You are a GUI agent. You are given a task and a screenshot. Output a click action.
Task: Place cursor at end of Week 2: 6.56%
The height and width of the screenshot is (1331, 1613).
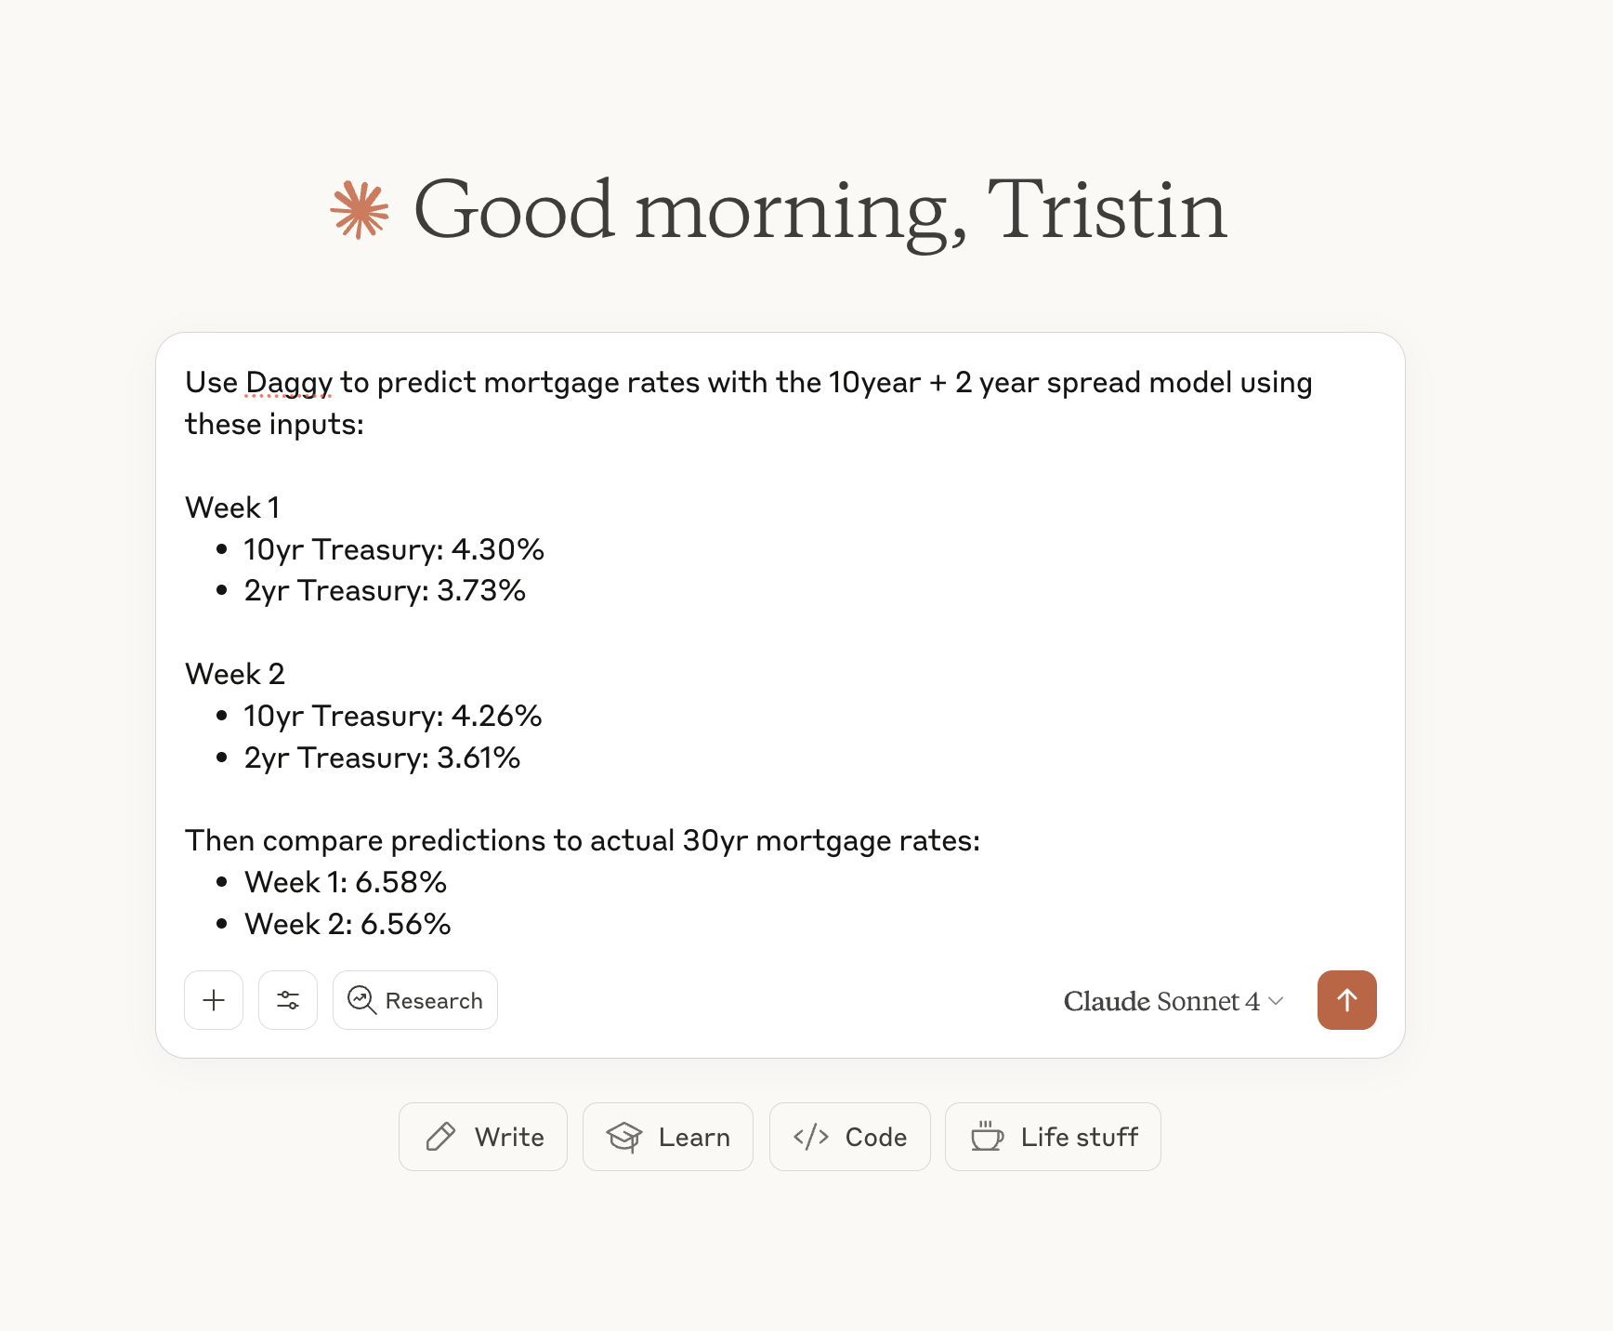pos(452,924)
